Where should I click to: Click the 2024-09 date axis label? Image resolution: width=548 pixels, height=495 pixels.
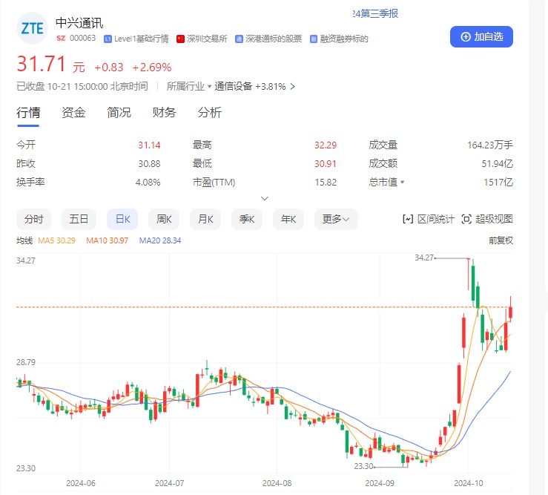pos(380,483)
